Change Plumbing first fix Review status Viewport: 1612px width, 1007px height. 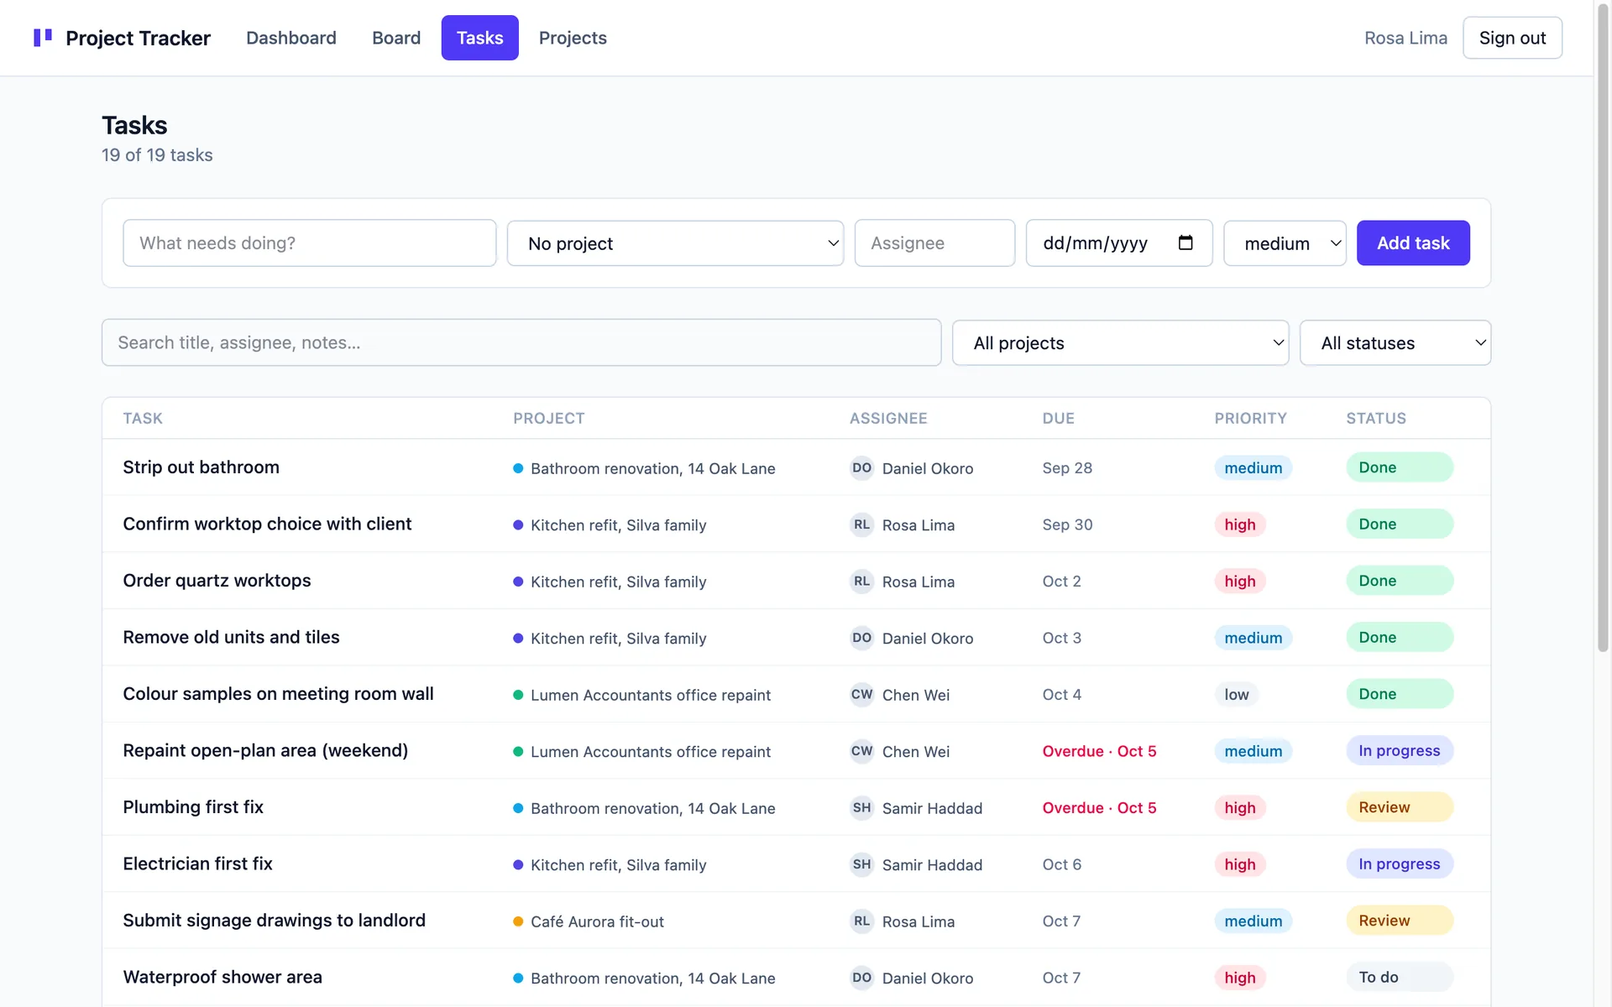[x=1400, y=807]
